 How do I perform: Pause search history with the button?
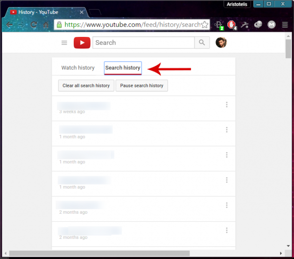coord(141,86)
